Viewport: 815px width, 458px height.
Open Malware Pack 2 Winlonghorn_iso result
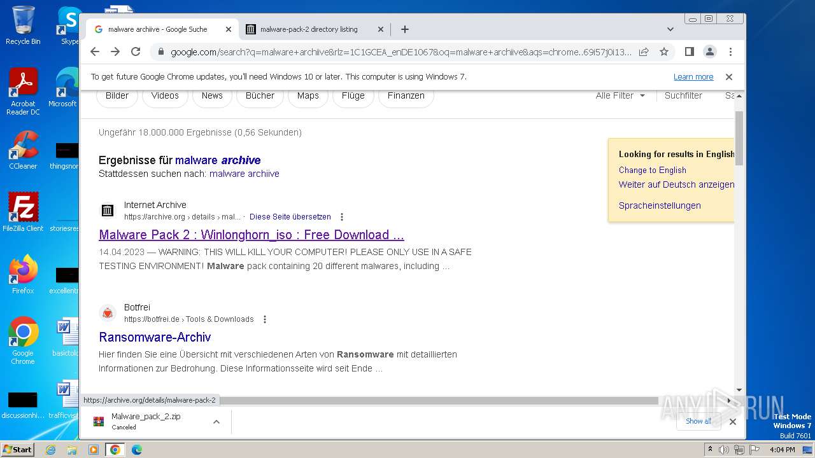[252, 235]
